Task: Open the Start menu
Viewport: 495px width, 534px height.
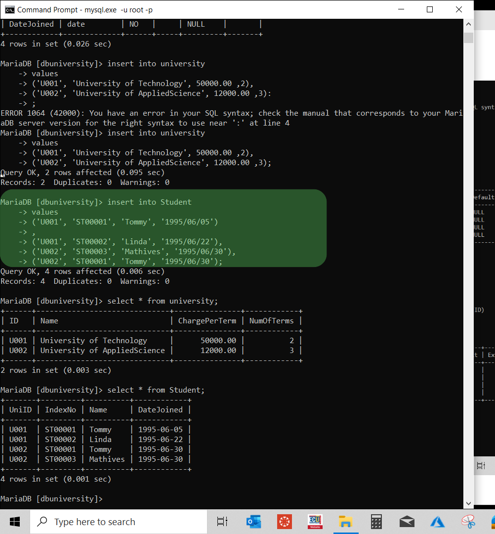Action: click(14, 522)
